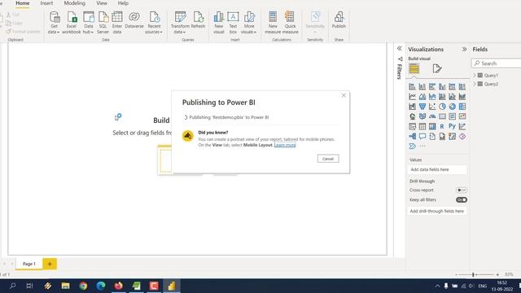Viewport: 521px width, 293px height.
Task: Click in the Fields search box
Action: [x=497, y=63]
